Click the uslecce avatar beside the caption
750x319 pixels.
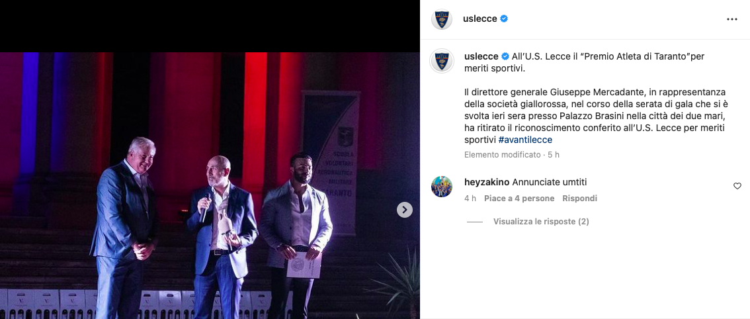tap(442, 61)
